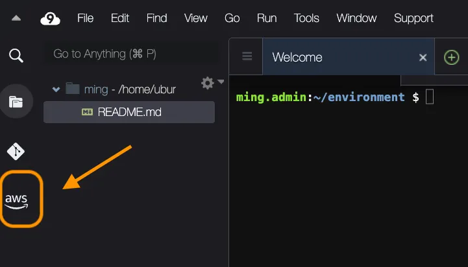Open the Run menu

pyautogui.click(x=267, y=18)
